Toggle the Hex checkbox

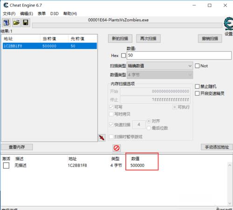(123, 56)
